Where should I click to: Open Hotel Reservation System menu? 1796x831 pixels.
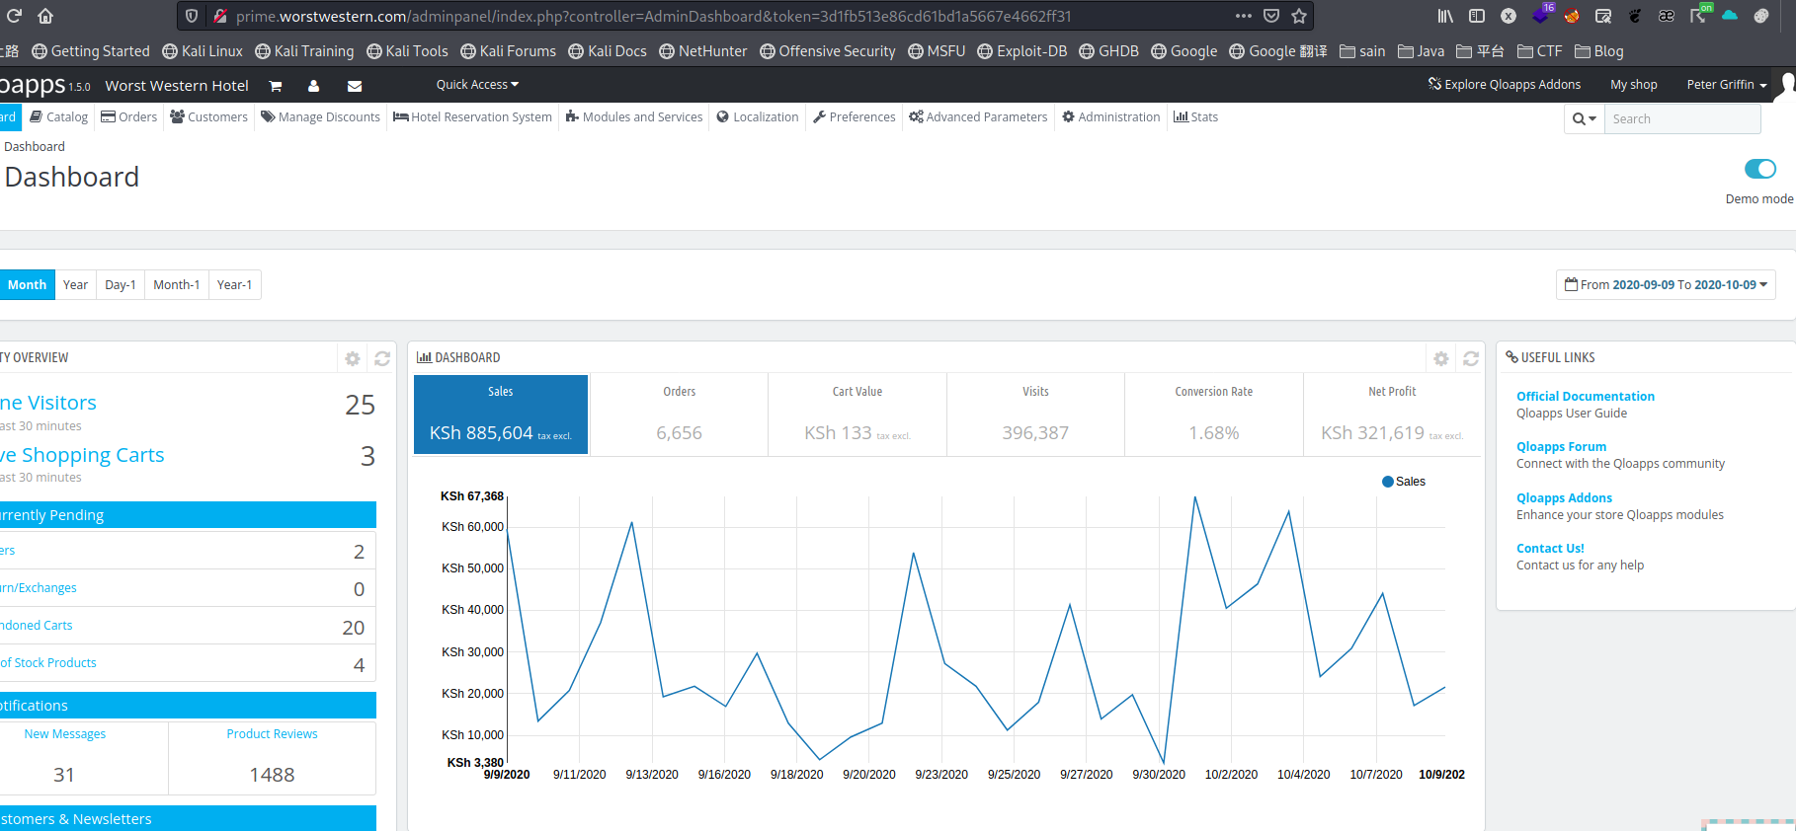click(472, 116)
